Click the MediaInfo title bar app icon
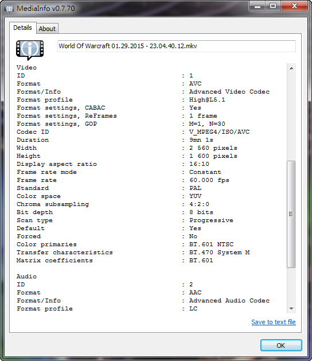Image resolution: width=312 pixels, height=361 pixels. pyautogui.click(x=9, y=9)
